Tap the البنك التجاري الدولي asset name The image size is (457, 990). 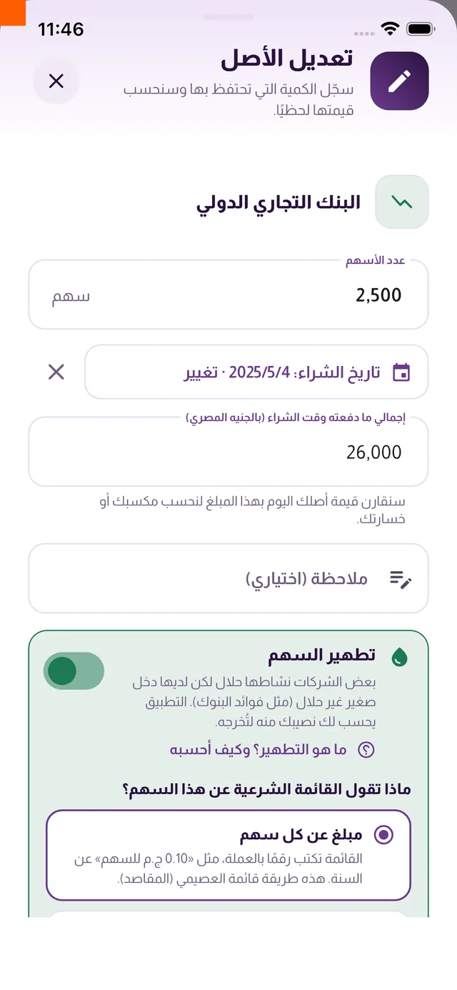[x=278, y=202]
